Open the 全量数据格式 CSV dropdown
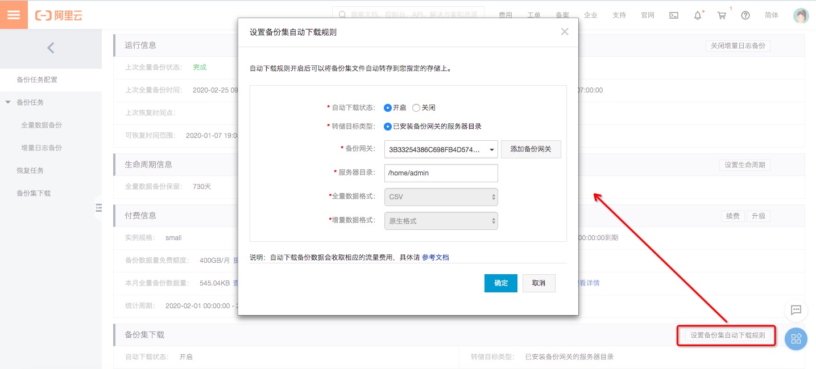Screen dimensions: 816x369 pyautogui.click(x=441, y=196)
